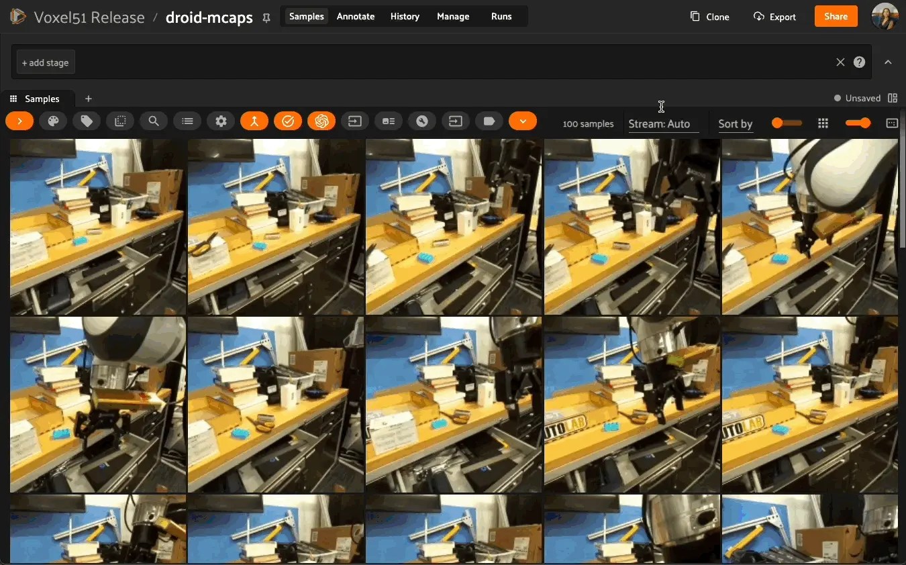Pin the droid-mcaps dataset

[266, 18]
